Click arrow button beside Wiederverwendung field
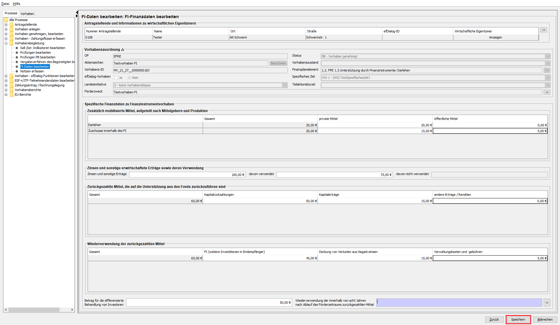Screen dimensions: 560x325 click(547, 303)
